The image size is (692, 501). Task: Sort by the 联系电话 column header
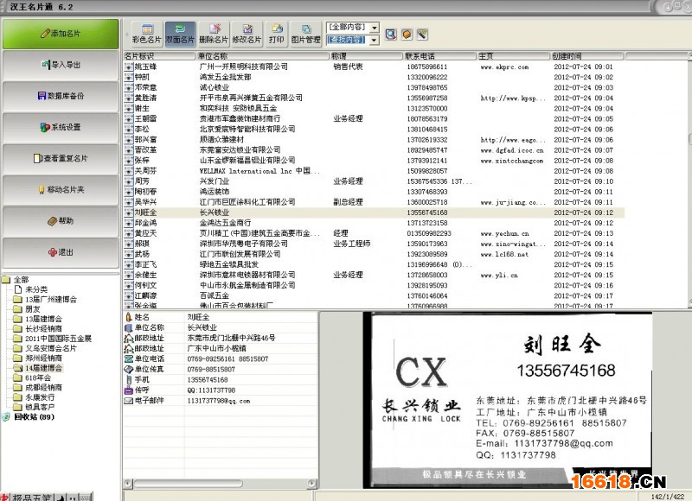coord(440,56)
